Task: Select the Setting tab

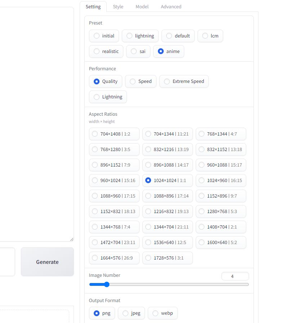Action: point(93,6)
